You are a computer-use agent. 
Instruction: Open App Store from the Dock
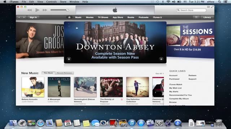pos(141,123)
